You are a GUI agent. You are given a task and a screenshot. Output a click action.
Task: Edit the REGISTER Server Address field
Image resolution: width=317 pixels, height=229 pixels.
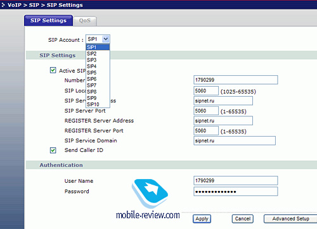tap(223, 121)
